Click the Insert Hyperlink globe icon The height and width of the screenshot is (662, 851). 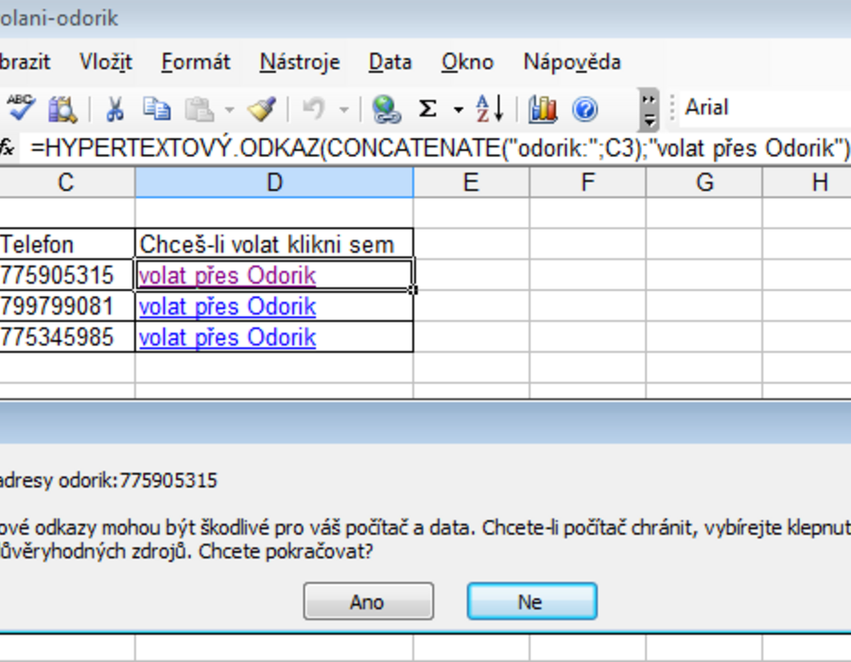click(386, 109)
